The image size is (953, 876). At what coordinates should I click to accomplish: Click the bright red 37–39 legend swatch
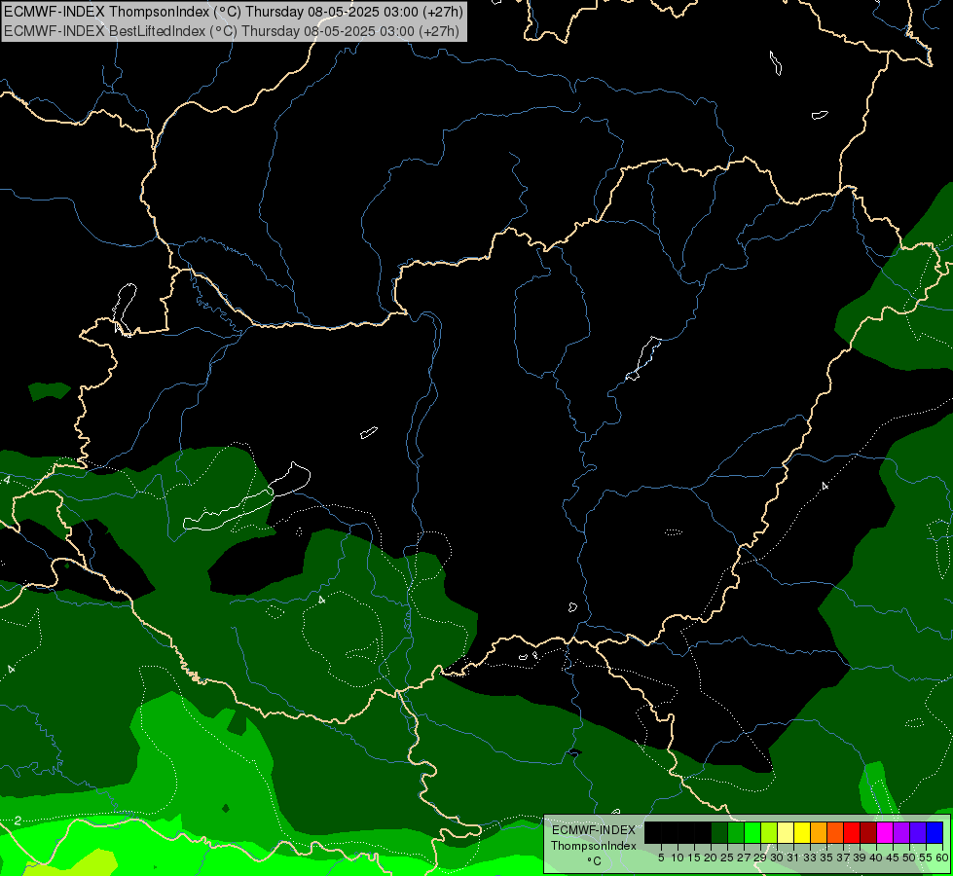click(x=852, y=832)
